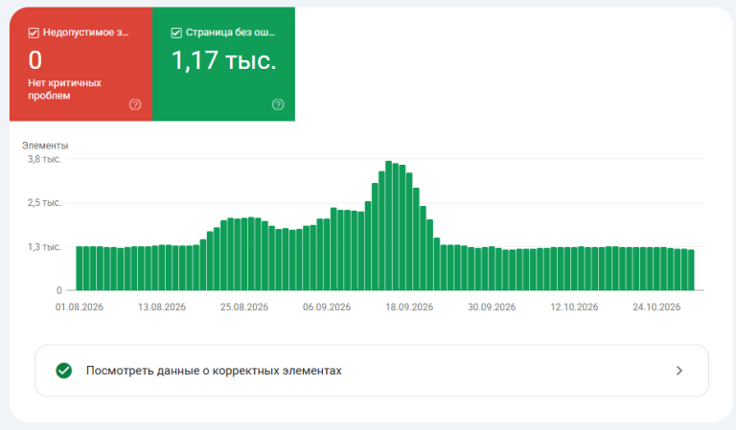Click the date label 18.09.2026
This screenshot has height=430, width=736.
409,307
